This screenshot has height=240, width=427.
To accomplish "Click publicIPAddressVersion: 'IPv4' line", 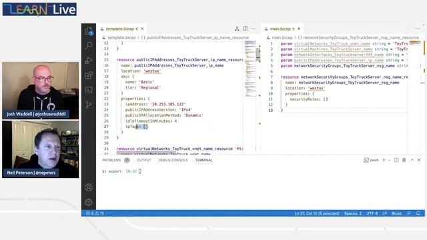I will point(159,109).
